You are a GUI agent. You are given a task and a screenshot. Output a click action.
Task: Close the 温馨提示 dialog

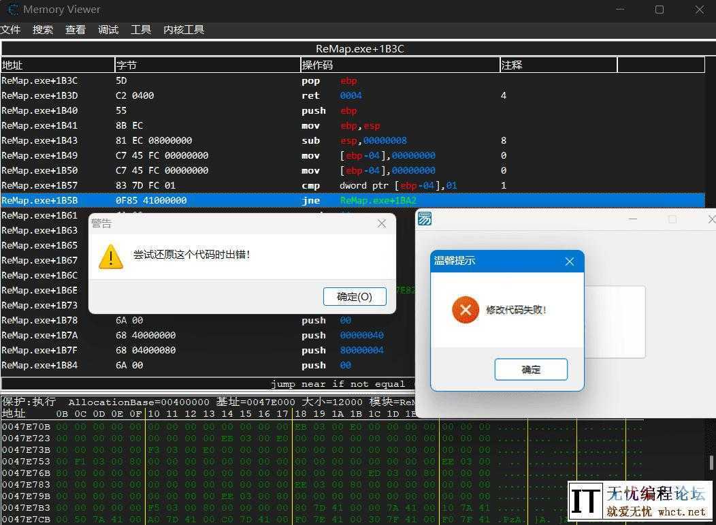click(x=570, y=261)
